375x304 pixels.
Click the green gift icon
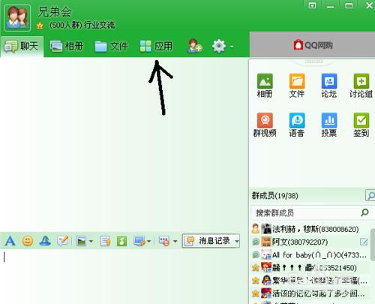[121, 241]
